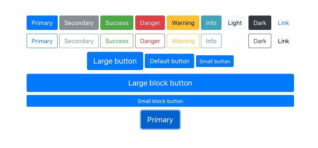Click the outlined Secondary button

coord(79,41)
